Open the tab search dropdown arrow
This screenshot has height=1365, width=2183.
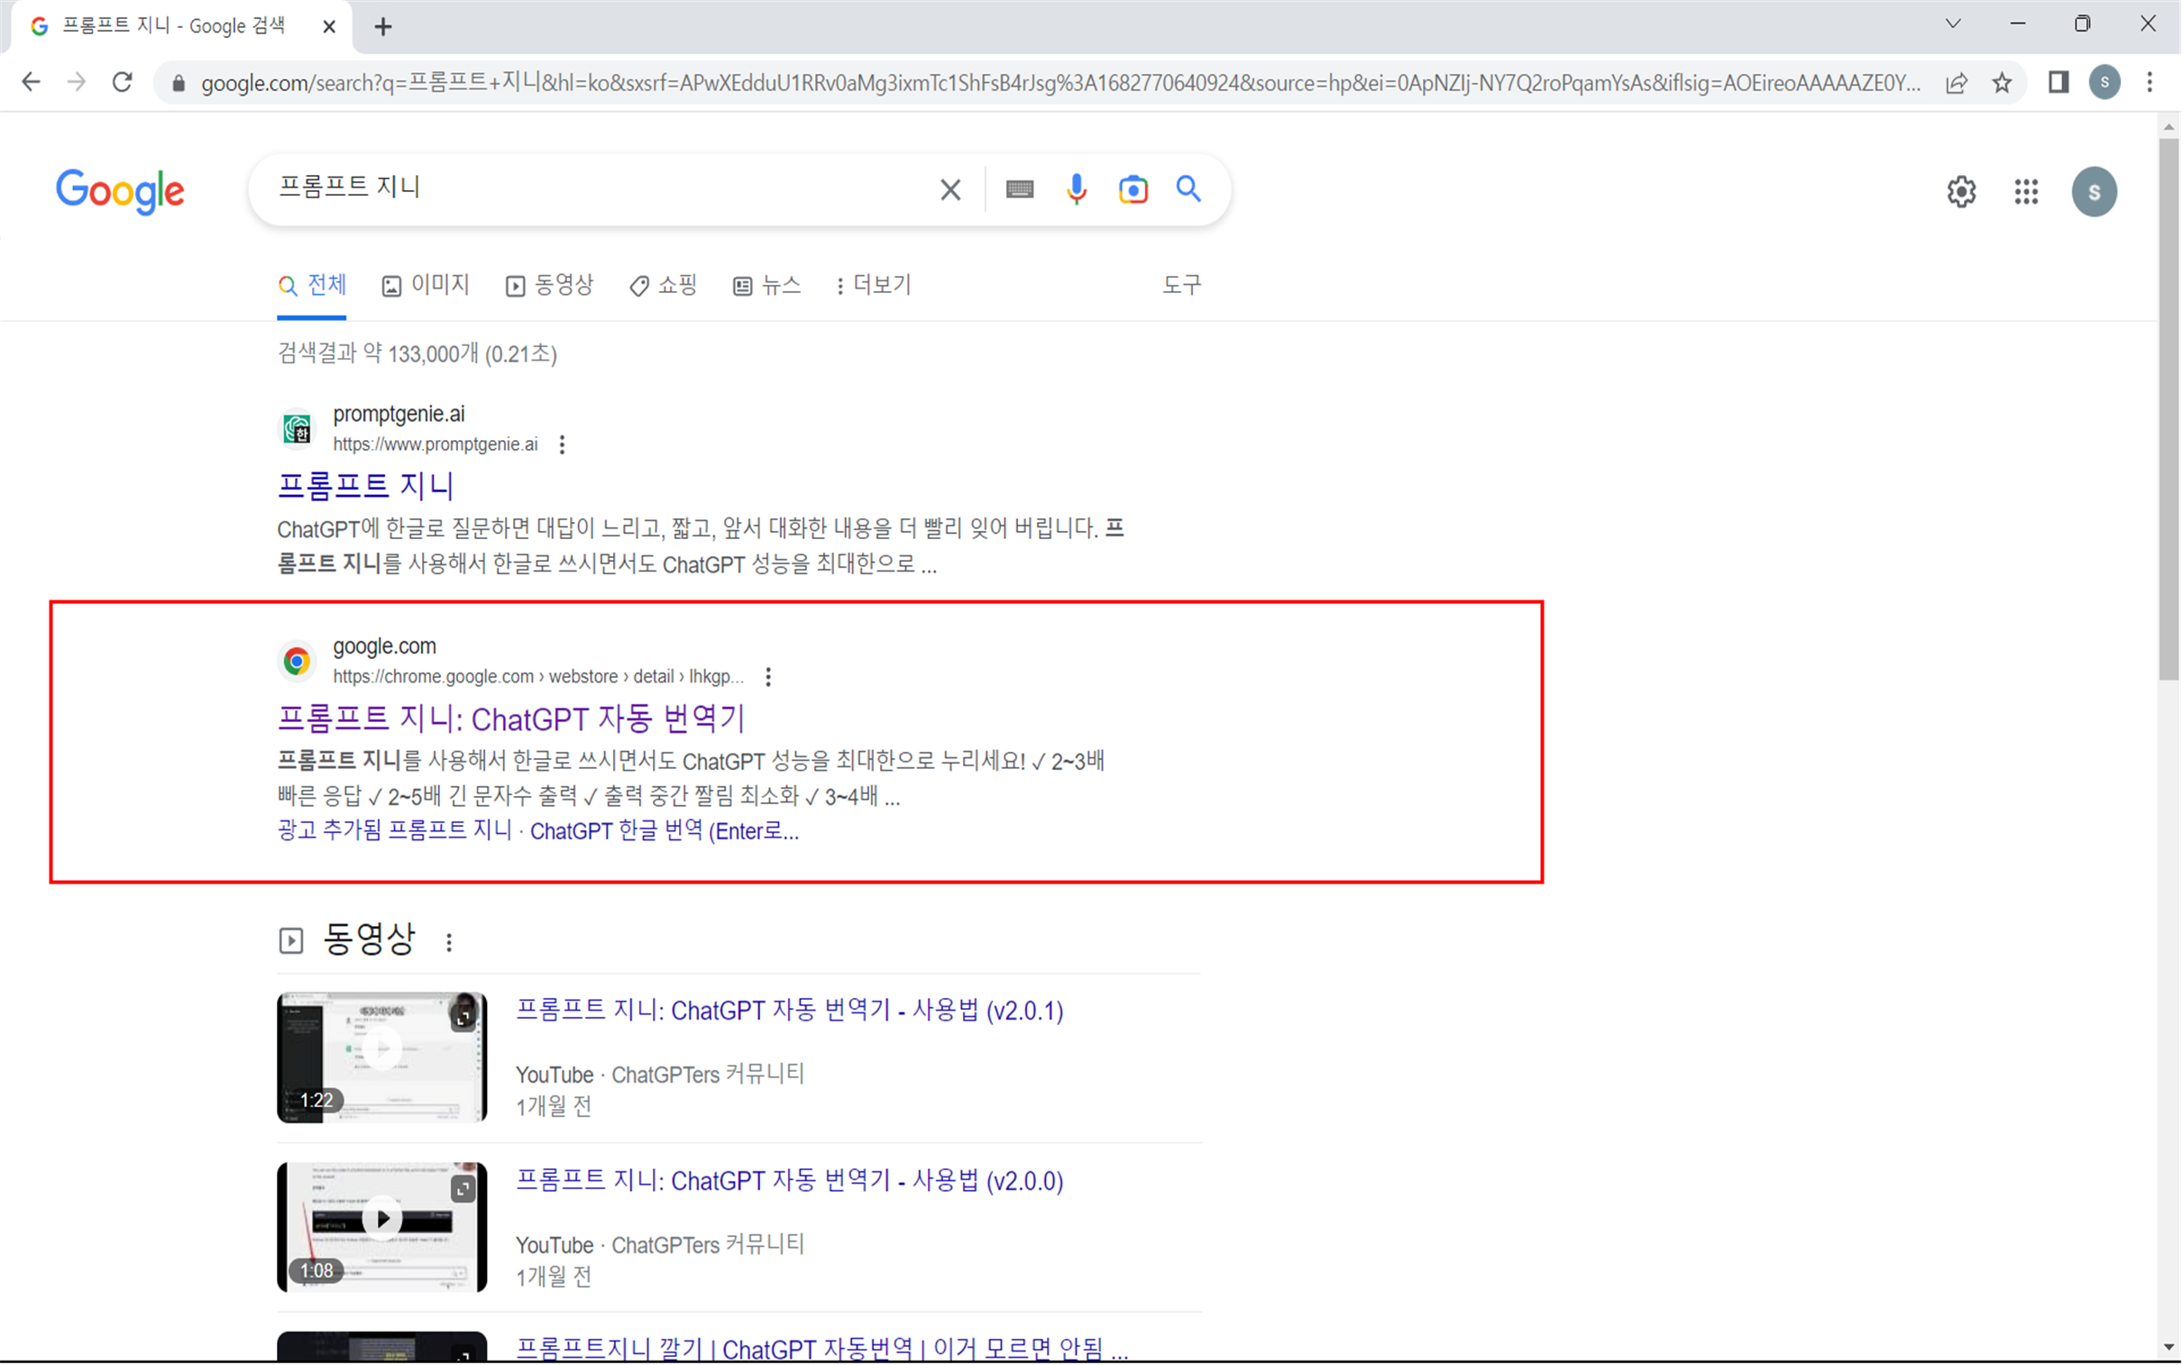[x=1953, y=24]
